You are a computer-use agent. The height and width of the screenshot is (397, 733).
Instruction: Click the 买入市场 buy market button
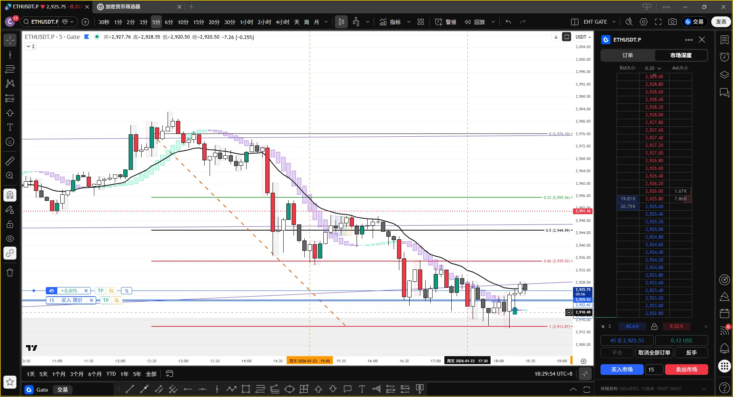coord(622,370)
